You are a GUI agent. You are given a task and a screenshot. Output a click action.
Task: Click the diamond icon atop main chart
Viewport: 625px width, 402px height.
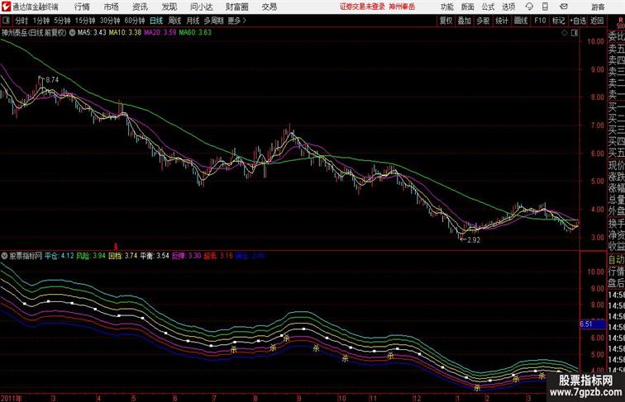click(565, 33)
